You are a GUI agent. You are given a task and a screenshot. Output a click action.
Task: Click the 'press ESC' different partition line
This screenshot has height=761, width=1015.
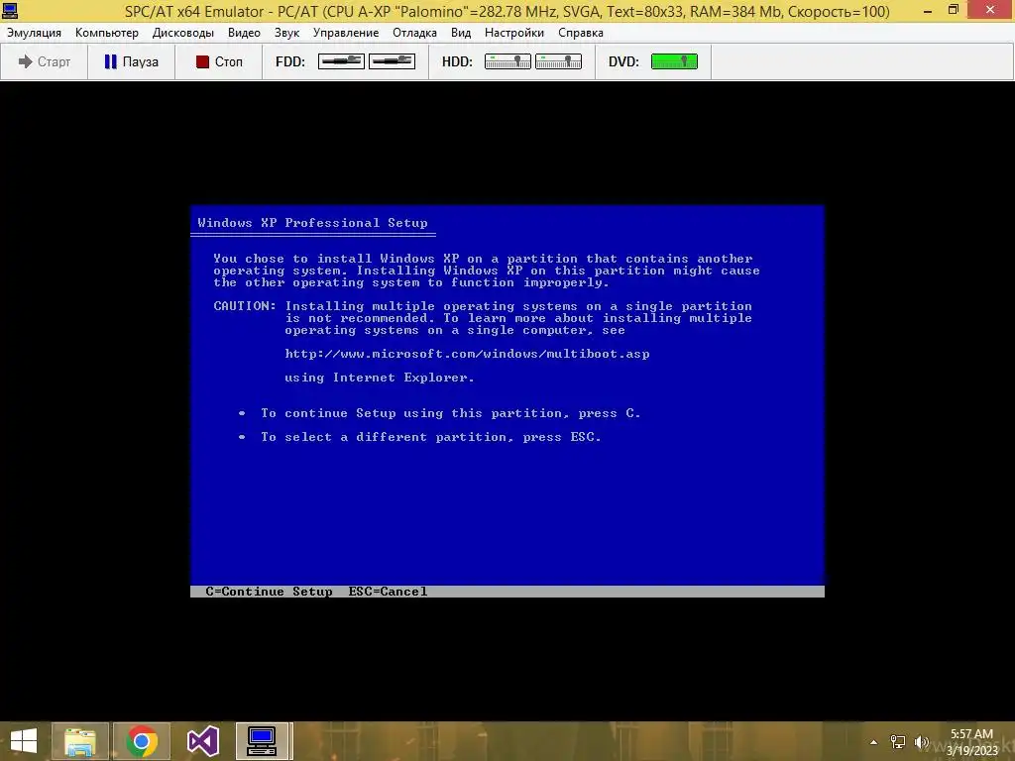(430, 437)
